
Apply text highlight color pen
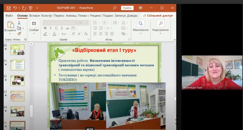click(x=45, y=34)
